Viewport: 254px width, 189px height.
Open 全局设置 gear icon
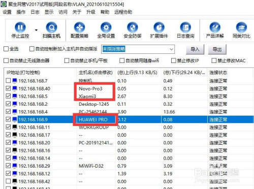click(106, 27)
